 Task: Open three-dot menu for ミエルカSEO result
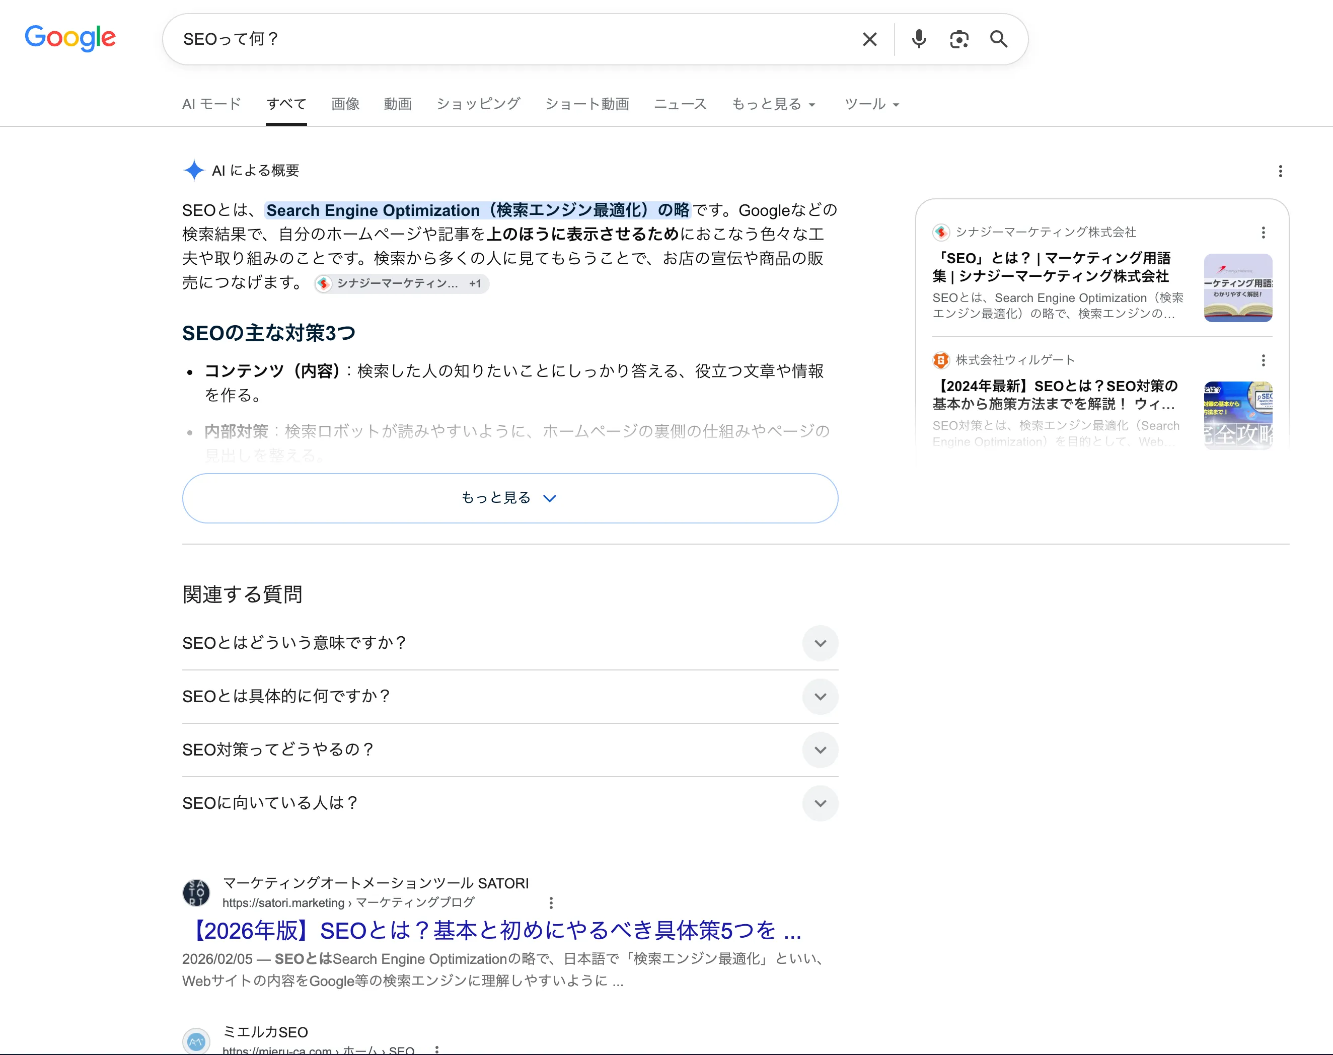437,1049
